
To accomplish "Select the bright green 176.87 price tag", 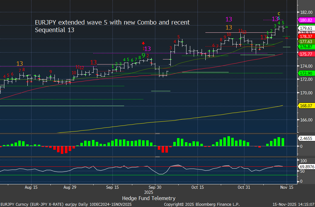I will [305, 47].
